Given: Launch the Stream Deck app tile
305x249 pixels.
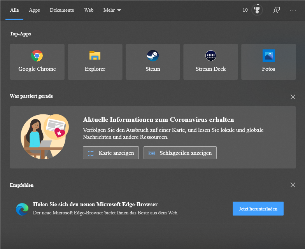Looking at the screenshot, I should click(211, 62).
